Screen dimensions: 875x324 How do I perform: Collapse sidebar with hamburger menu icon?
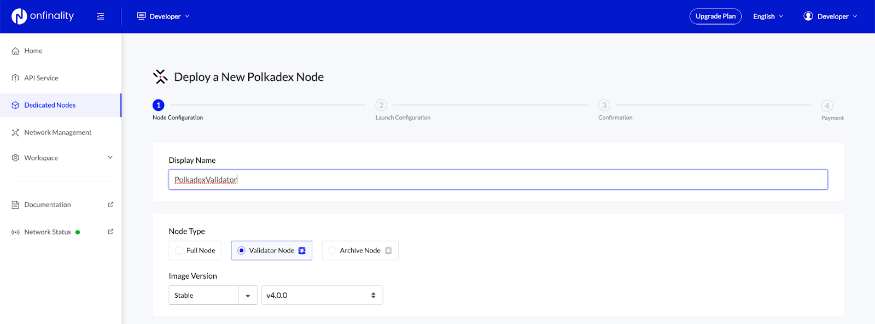click(101, 16)
